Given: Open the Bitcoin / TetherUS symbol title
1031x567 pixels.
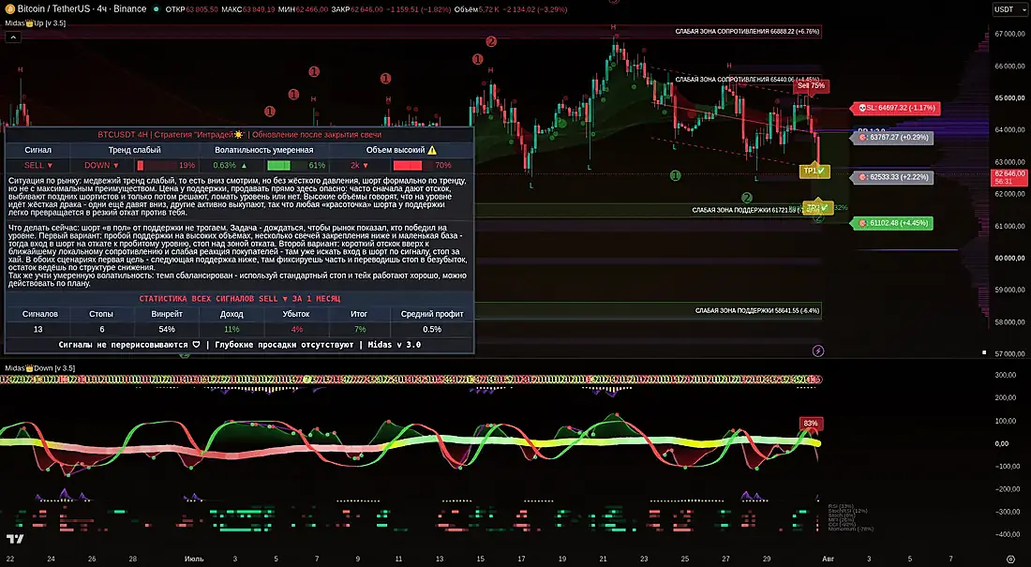Looking at the screenshot, I should point(82,9).
